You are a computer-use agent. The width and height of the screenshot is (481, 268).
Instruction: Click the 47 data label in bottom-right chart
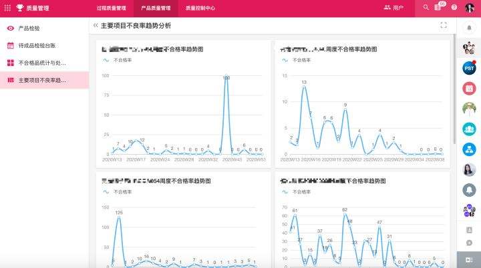pos(379,222)
